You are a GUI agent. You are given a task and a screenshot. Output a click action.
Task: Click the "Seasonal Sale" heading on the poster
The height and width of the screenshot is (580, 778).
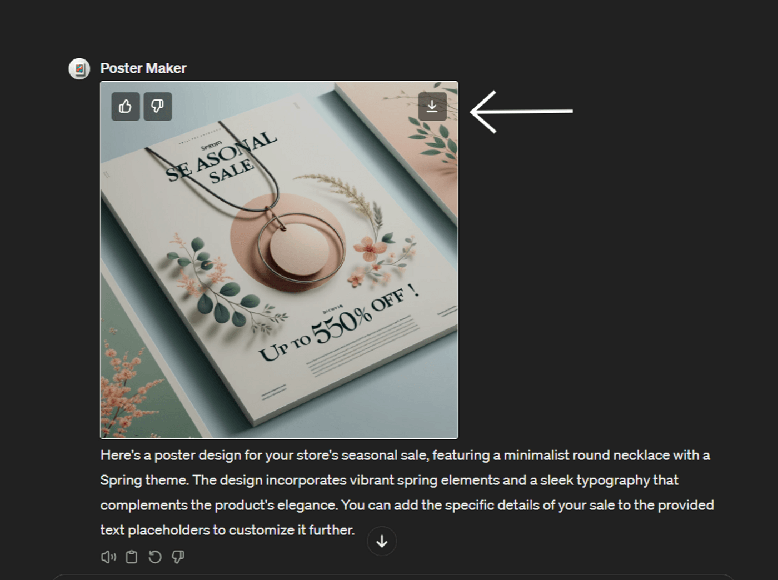coord(222,157)
